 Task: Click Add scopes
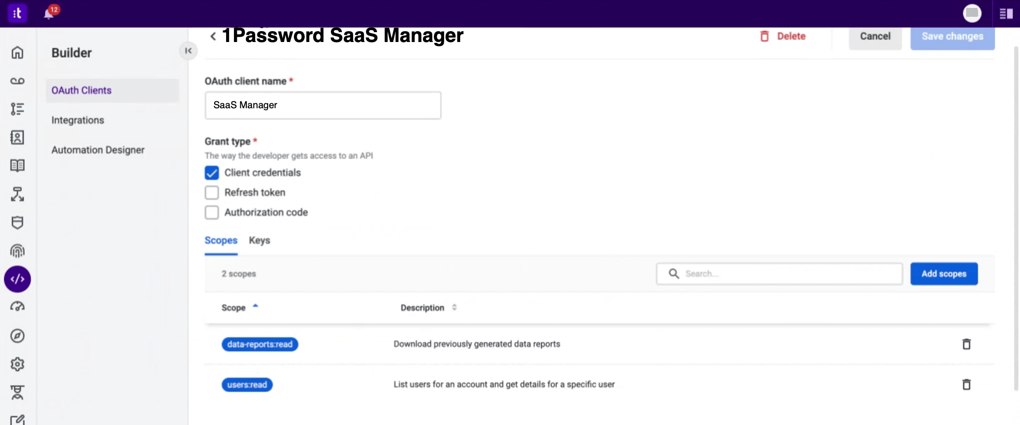pos(944,274)
